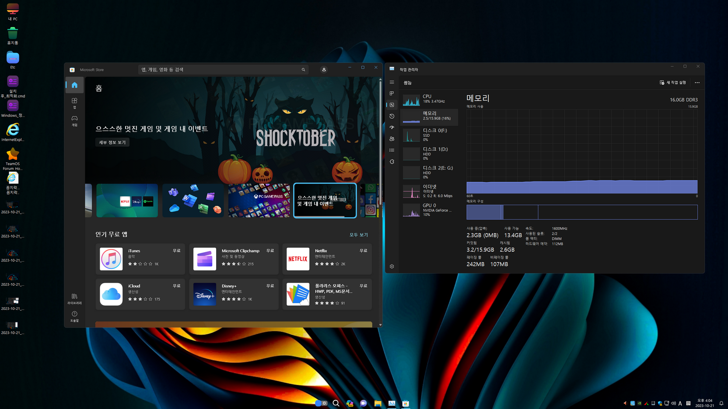This screenshot has height=409, width=728.
Task: Open Task Manager settings gear
Action: point(392,267)
